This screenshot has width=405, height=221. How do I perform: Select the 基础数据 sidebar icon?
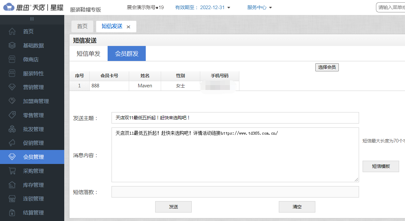(12, 45)
